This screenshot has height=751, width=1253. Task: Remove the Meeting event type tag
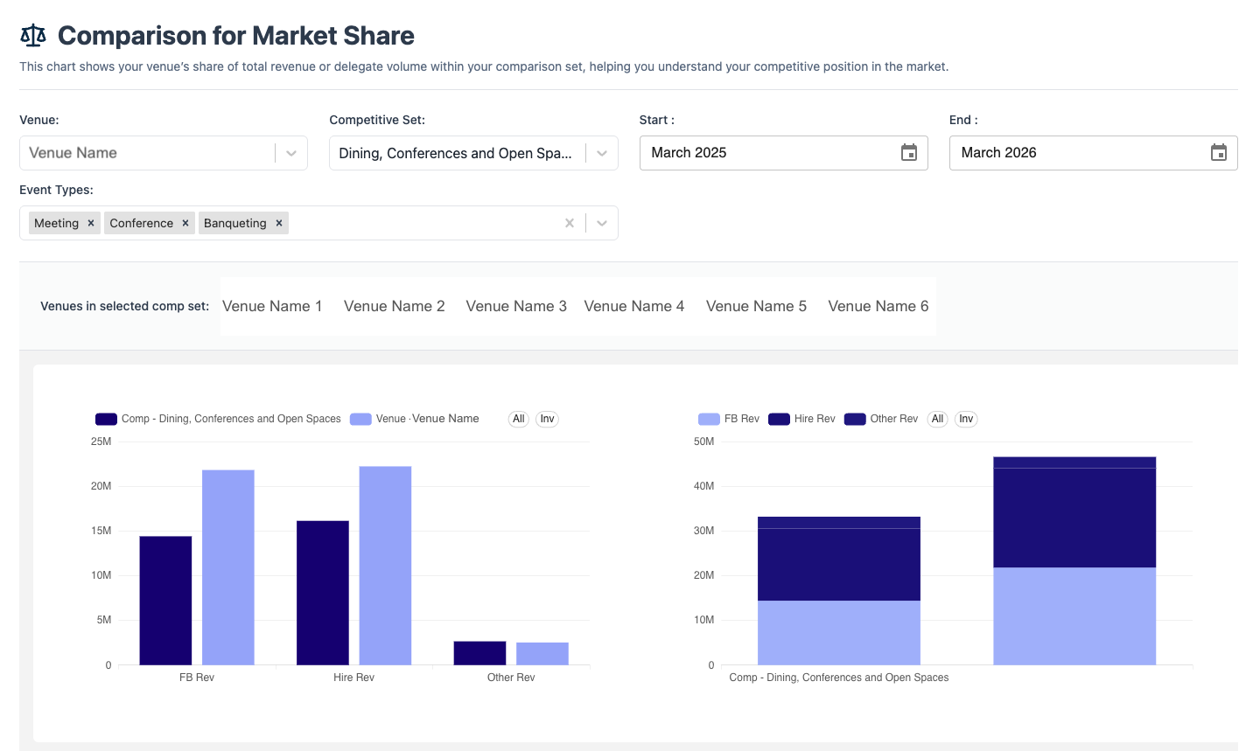point(90,223)
